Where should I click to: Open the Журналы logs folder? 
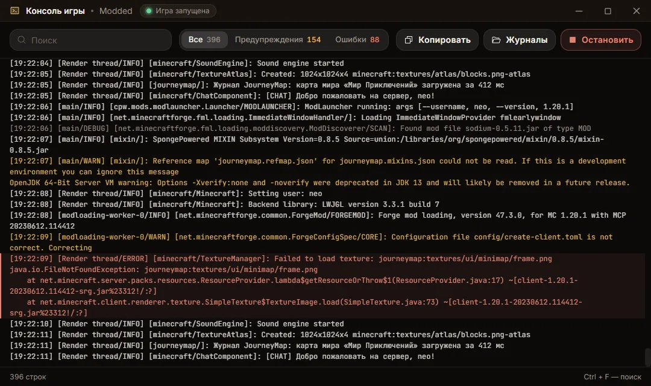[520, 40]
